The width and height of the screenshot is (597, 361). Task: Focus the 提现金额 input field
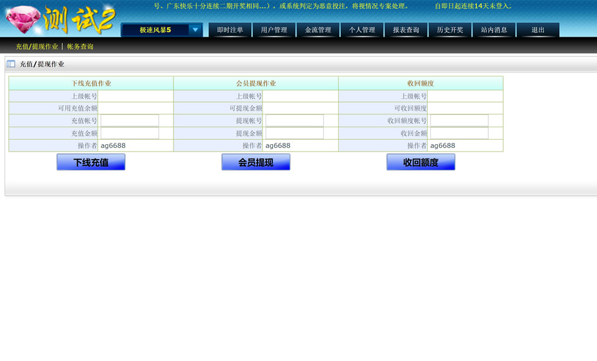[x=295, y=133]
